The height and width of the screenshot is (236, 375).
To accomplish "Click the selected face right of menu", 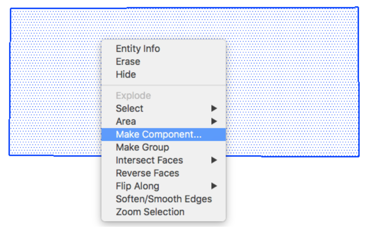I will click(292, 82).
